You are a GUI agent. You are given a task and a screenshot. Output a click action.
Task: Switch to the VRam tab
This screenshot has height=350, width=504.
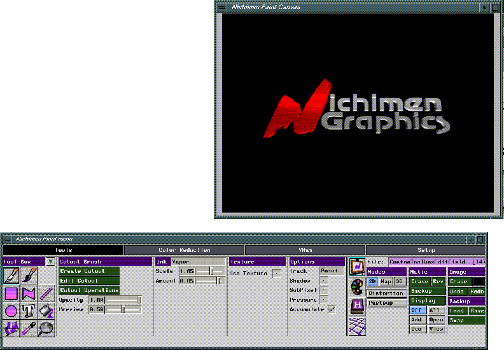pyautogui.click(x=305, y=250)
